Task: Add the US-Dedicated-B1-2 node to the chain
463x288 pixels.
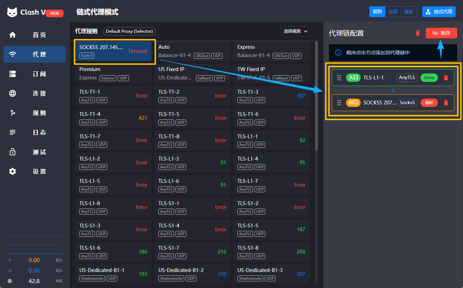Action: click(192, 274)
